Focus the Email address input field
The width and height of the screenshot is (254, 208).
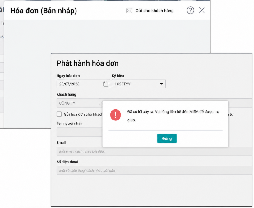(155, 151)
